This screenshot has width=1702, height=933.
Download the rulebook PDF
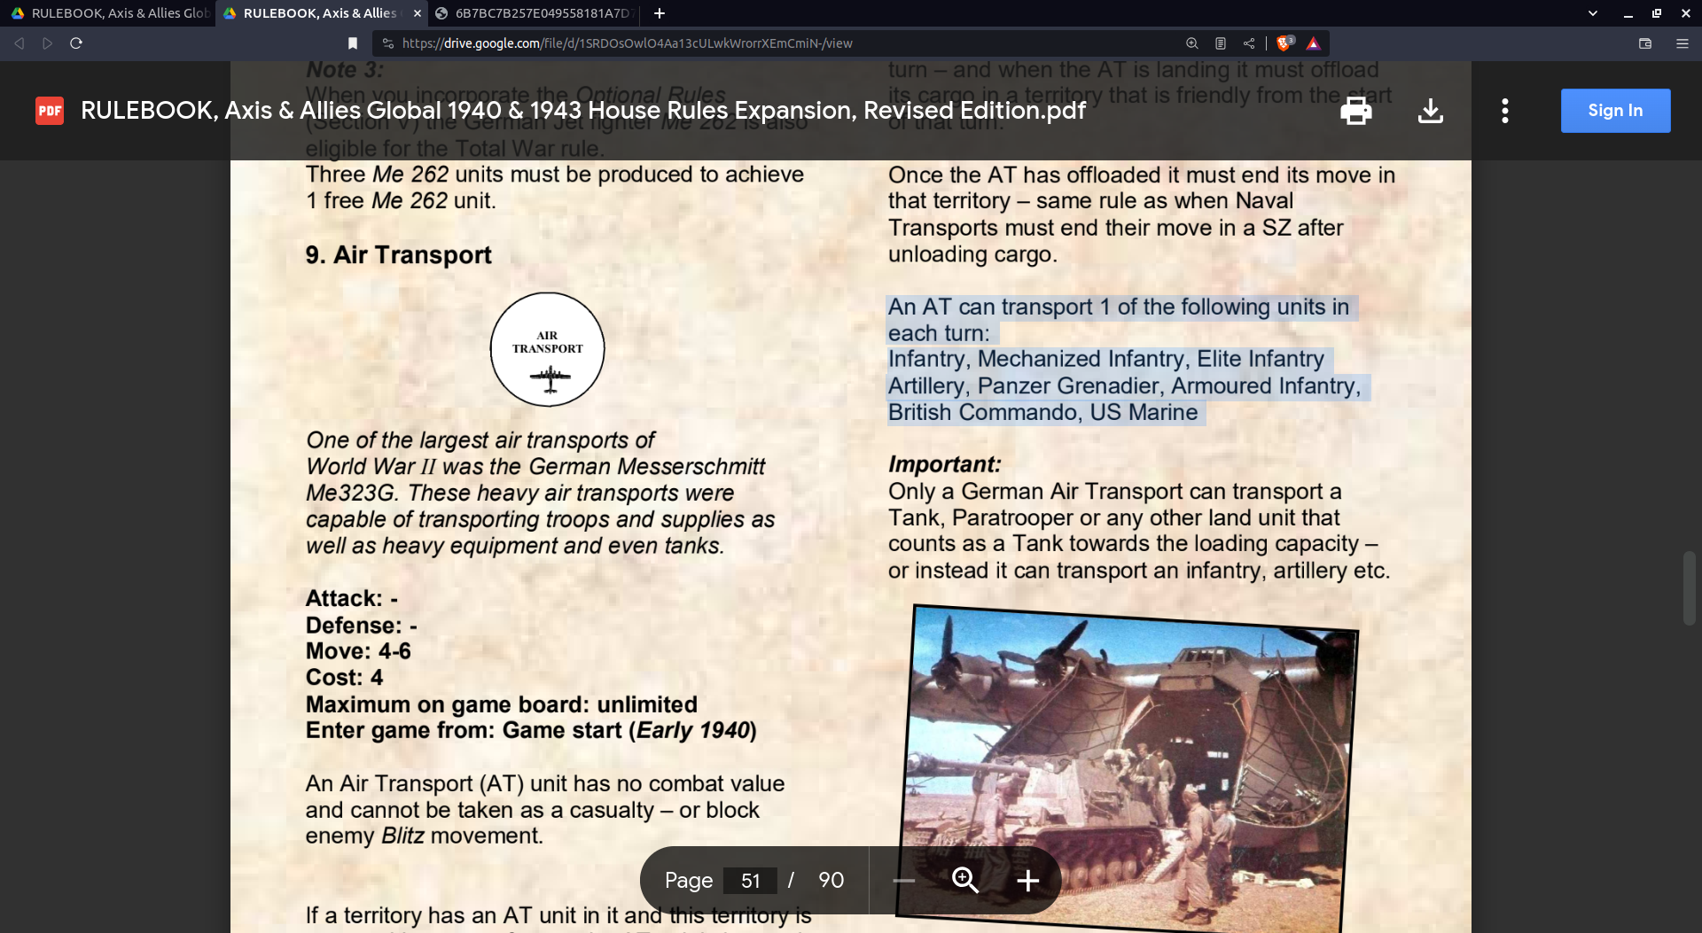click(1430, 111)
